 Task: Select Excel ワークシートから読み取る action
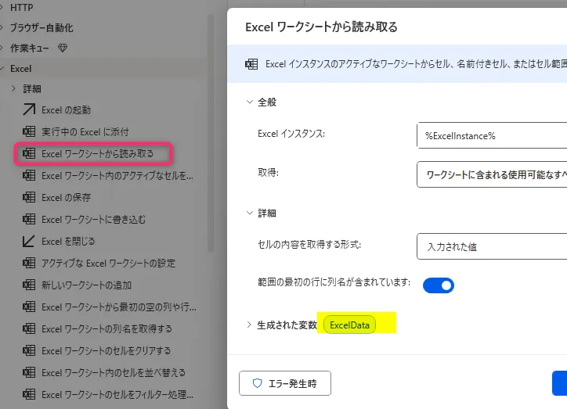tap(97, 154)
